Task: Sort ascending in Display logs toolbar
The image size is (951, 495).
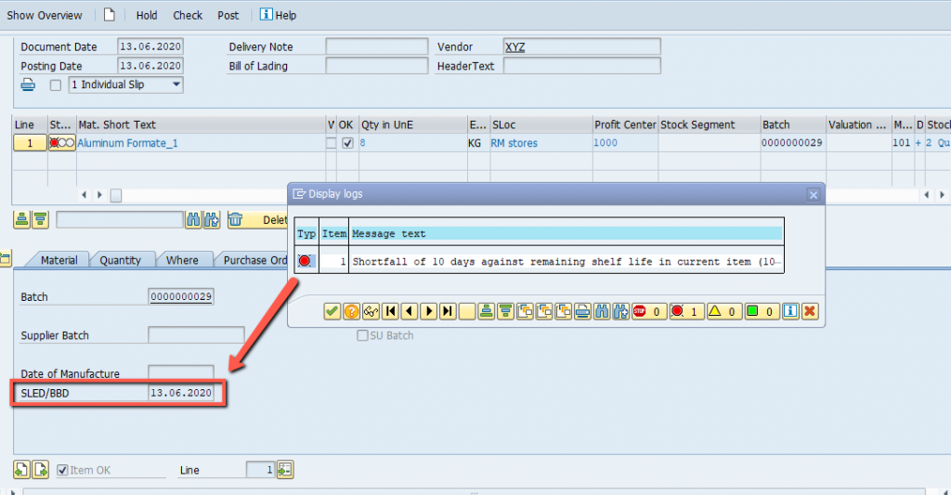Action: coord(486,312)
